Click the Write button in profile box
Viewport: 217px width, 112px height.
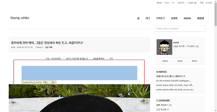coord(180,61)
